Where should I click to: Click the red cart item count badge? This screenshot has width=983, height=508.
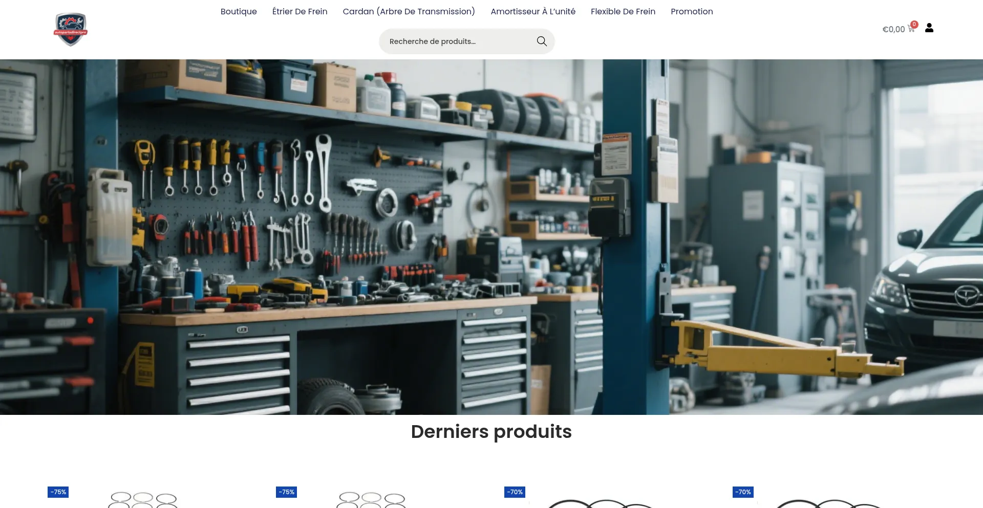(914, 24)
